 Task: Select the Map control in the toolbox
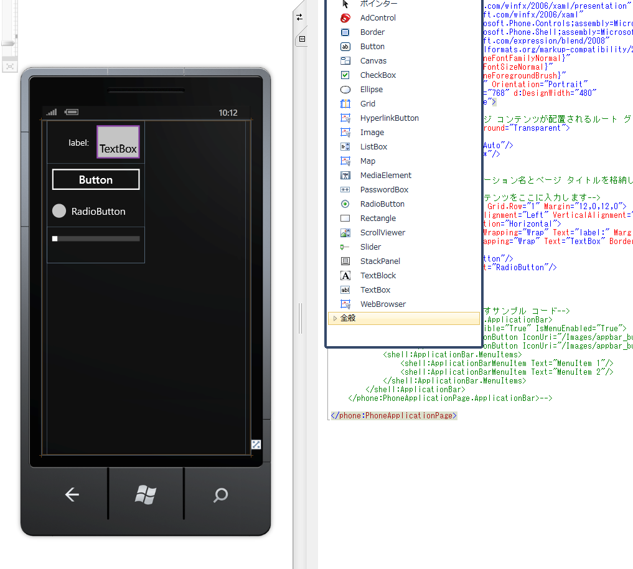click(368, 161)
